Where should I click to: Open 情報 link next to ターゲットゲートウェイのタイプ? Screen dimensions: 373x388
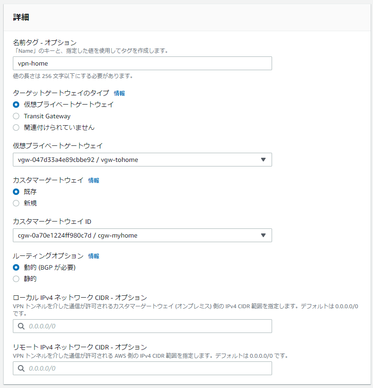pyautogui.click(x=119, y=93)
